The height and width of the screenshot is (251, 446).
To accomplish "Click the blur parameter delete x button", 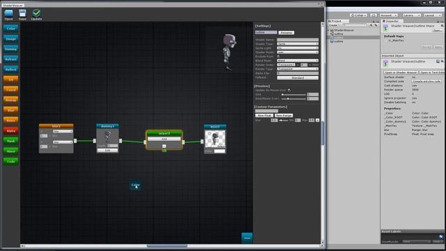I will tap(318, 121).
